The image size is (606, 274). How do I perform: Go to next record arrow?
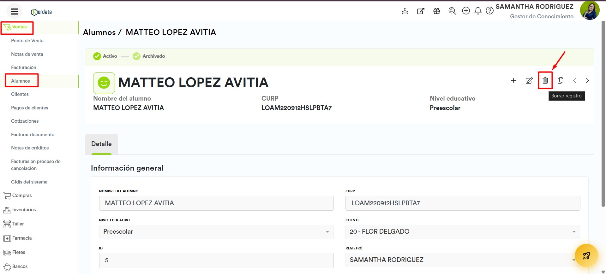587,80
